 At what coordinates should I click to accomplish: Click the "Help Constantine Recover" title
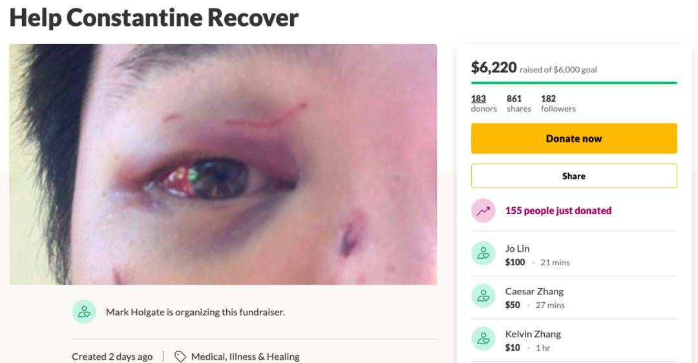[154, 17]
